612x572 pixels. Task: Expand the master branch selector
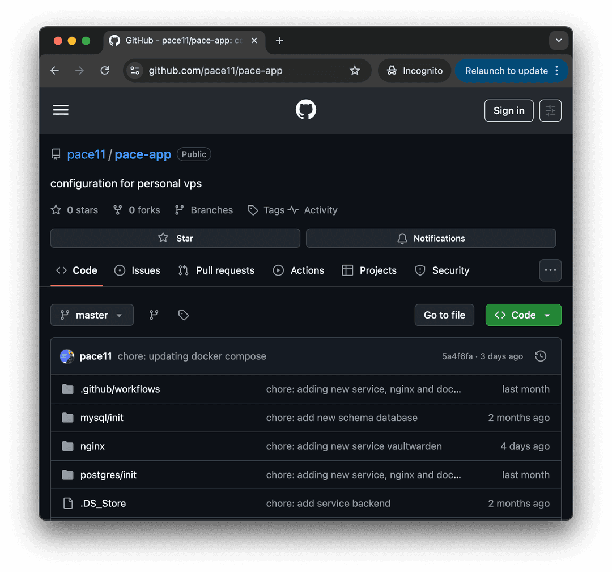click(92, 315)
